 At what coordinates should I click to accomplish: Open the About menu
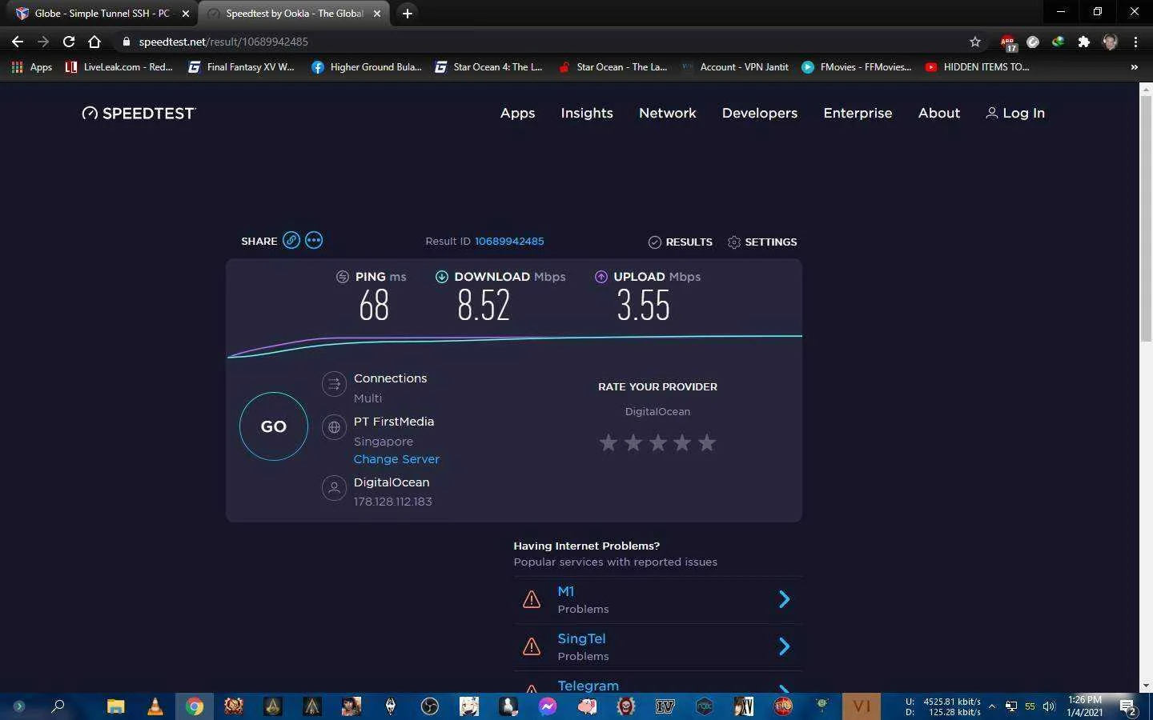coord(939,113)
